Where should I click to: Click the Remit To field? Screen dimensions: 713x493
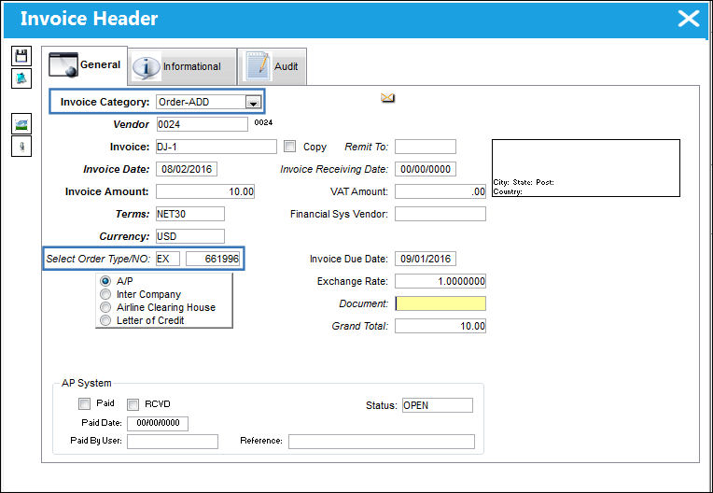[x=426, y=147]
